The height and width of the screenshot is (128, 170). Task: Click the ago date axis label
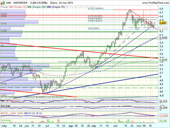pos(71,126)
